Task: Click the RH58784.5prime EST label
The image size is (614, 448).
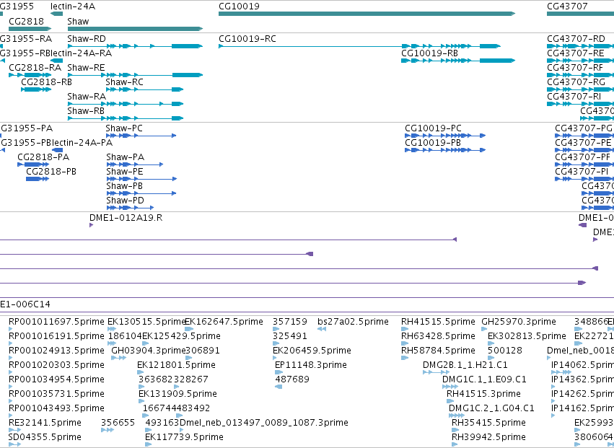Action: coord(438,351)
